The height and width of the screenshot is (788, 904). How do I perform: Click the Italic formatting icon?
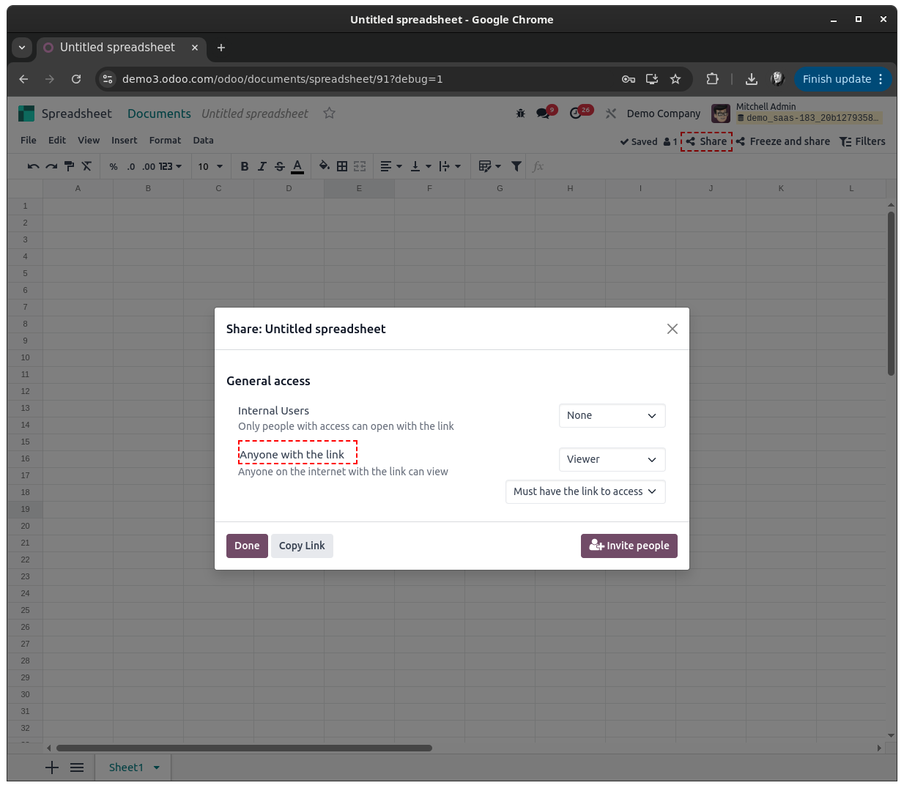(x=262, y=167)
